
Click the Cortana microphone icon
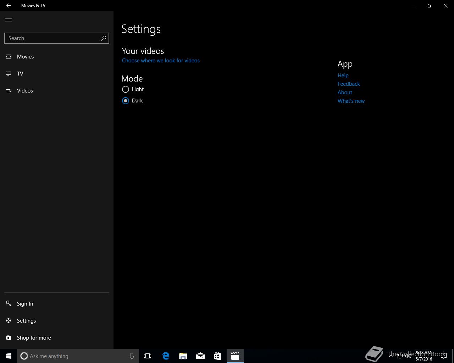click(x=132, y=356)
